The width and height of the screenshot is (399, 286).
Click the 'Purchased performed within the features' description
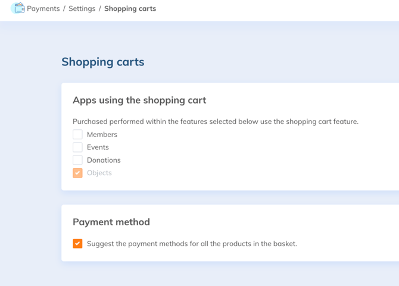pyautogui.click(x=215, y=122)
